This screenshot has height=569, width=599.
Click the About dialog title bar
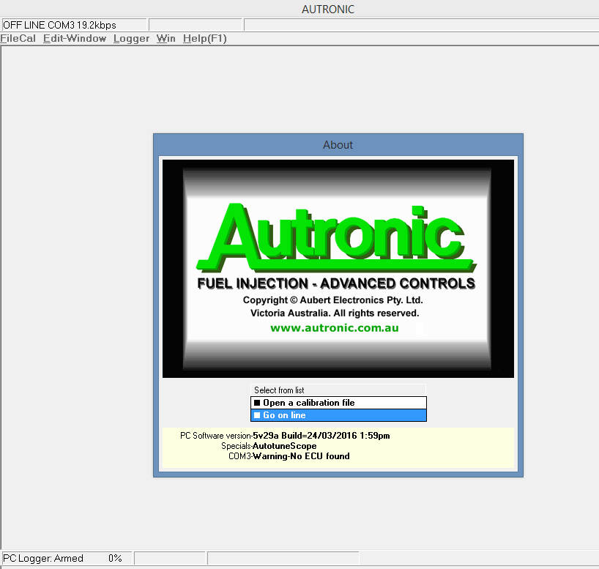(x=338, y=145)
